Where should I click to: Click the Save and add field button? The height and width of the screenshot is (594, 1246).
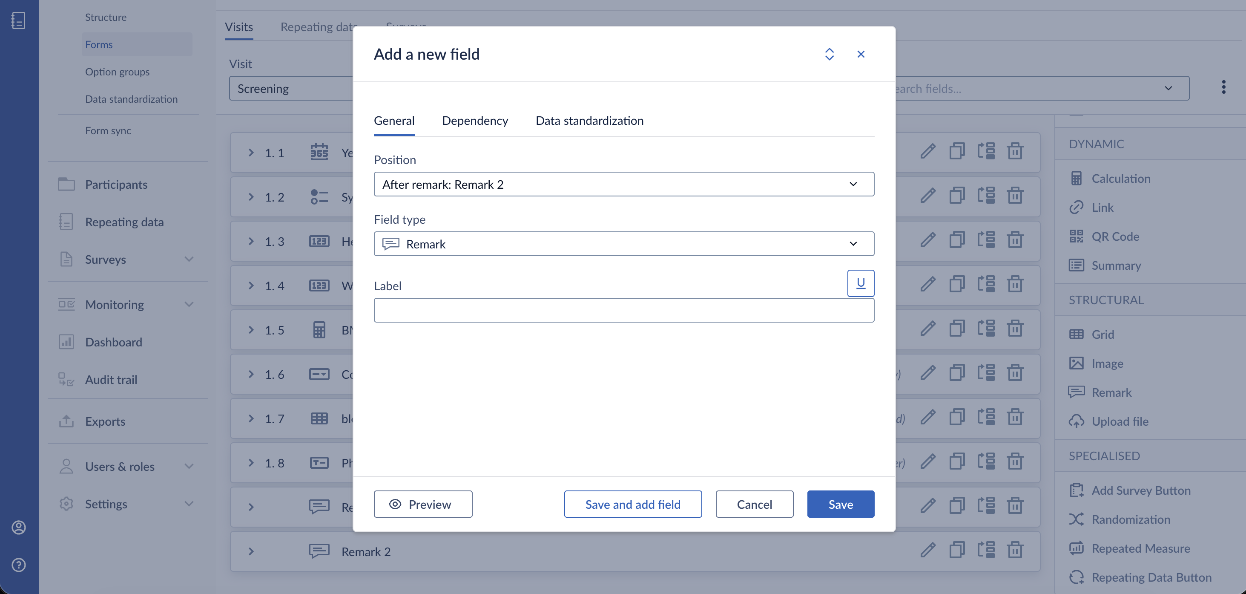[x=633, y=505]
